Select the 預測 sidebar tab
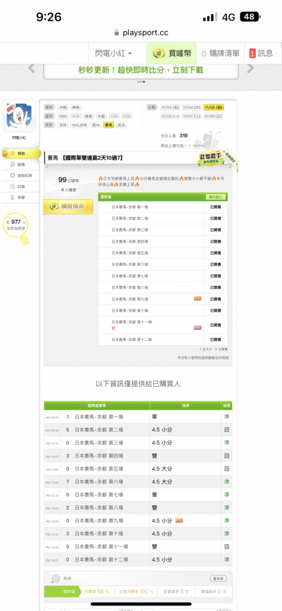282x611 pixels. (22, 153)
